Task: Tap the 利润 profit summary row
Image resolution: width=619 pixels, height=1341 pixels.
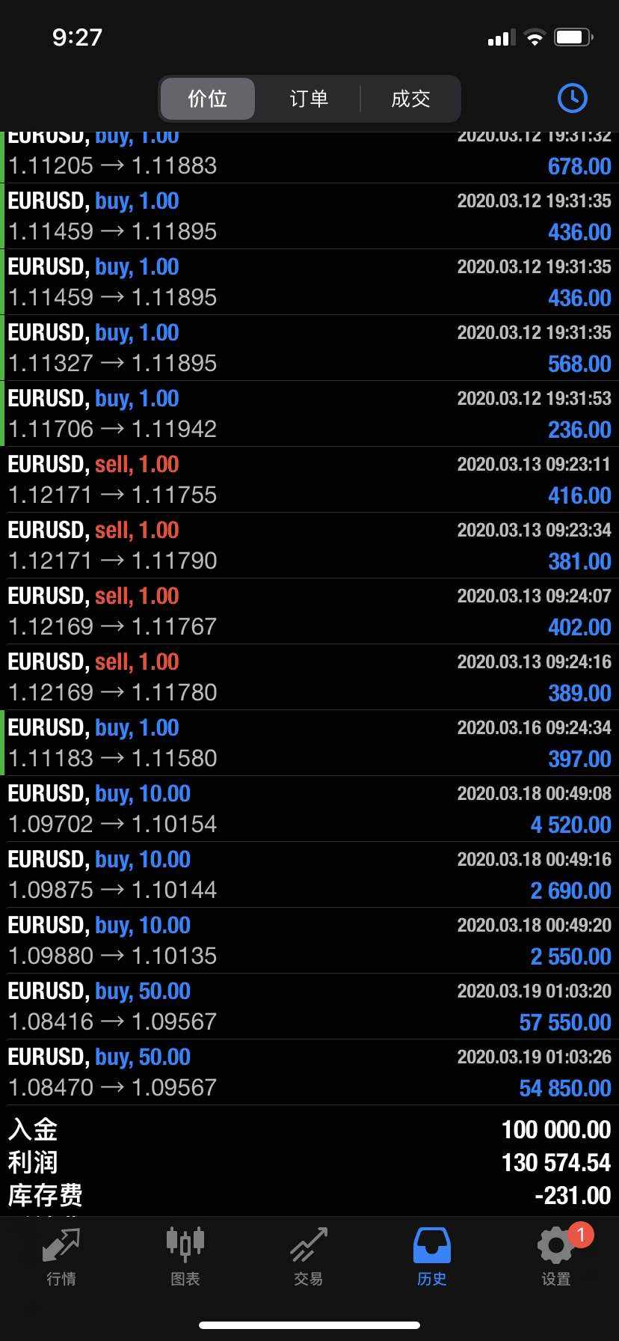Action: pos(309,1162)
